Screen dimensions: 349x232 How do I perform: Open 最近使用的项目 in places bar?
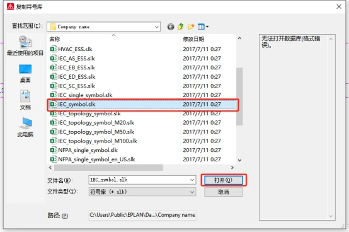(x=25, y=45)
